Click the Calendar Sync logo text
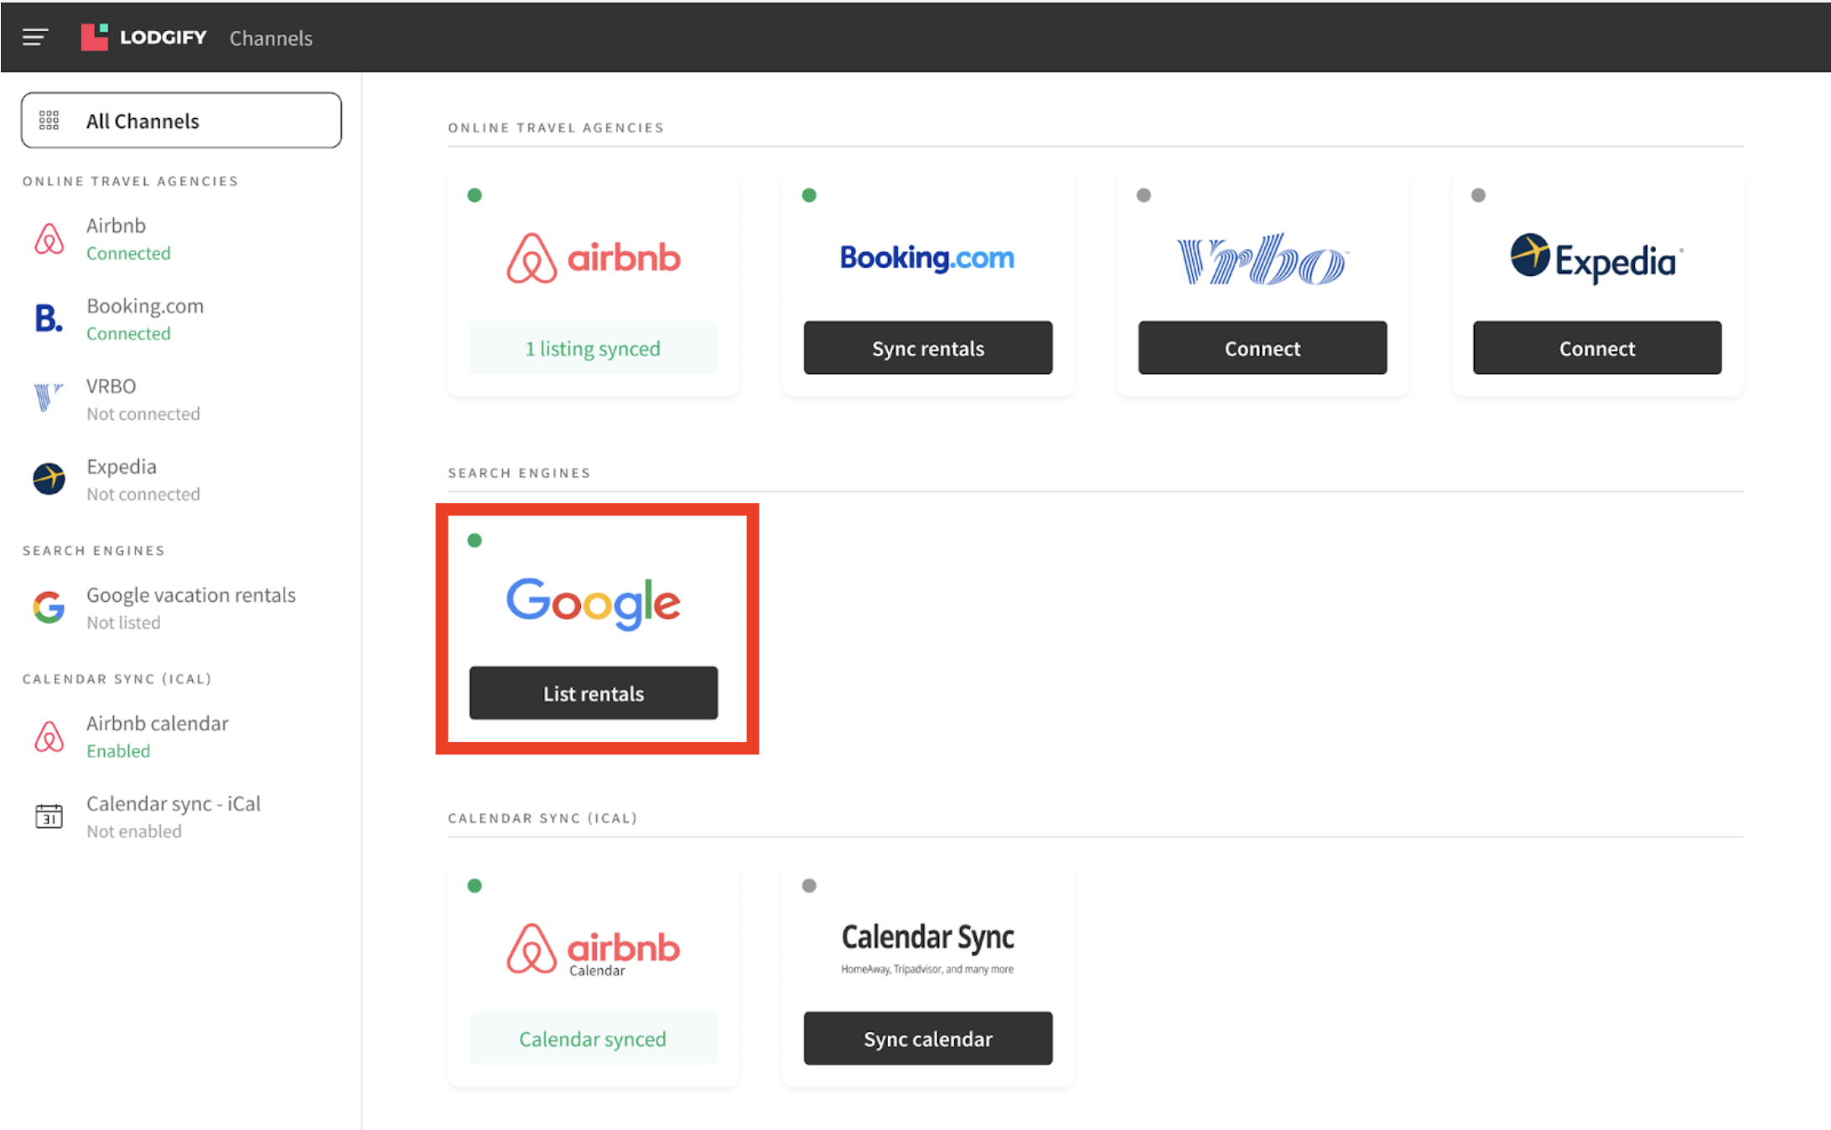 click(927, 937)
